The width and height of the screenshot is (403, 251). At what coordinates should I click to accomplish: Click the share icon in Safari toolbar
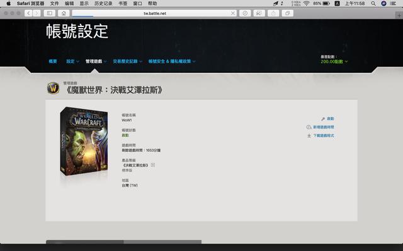coord(273,13)
